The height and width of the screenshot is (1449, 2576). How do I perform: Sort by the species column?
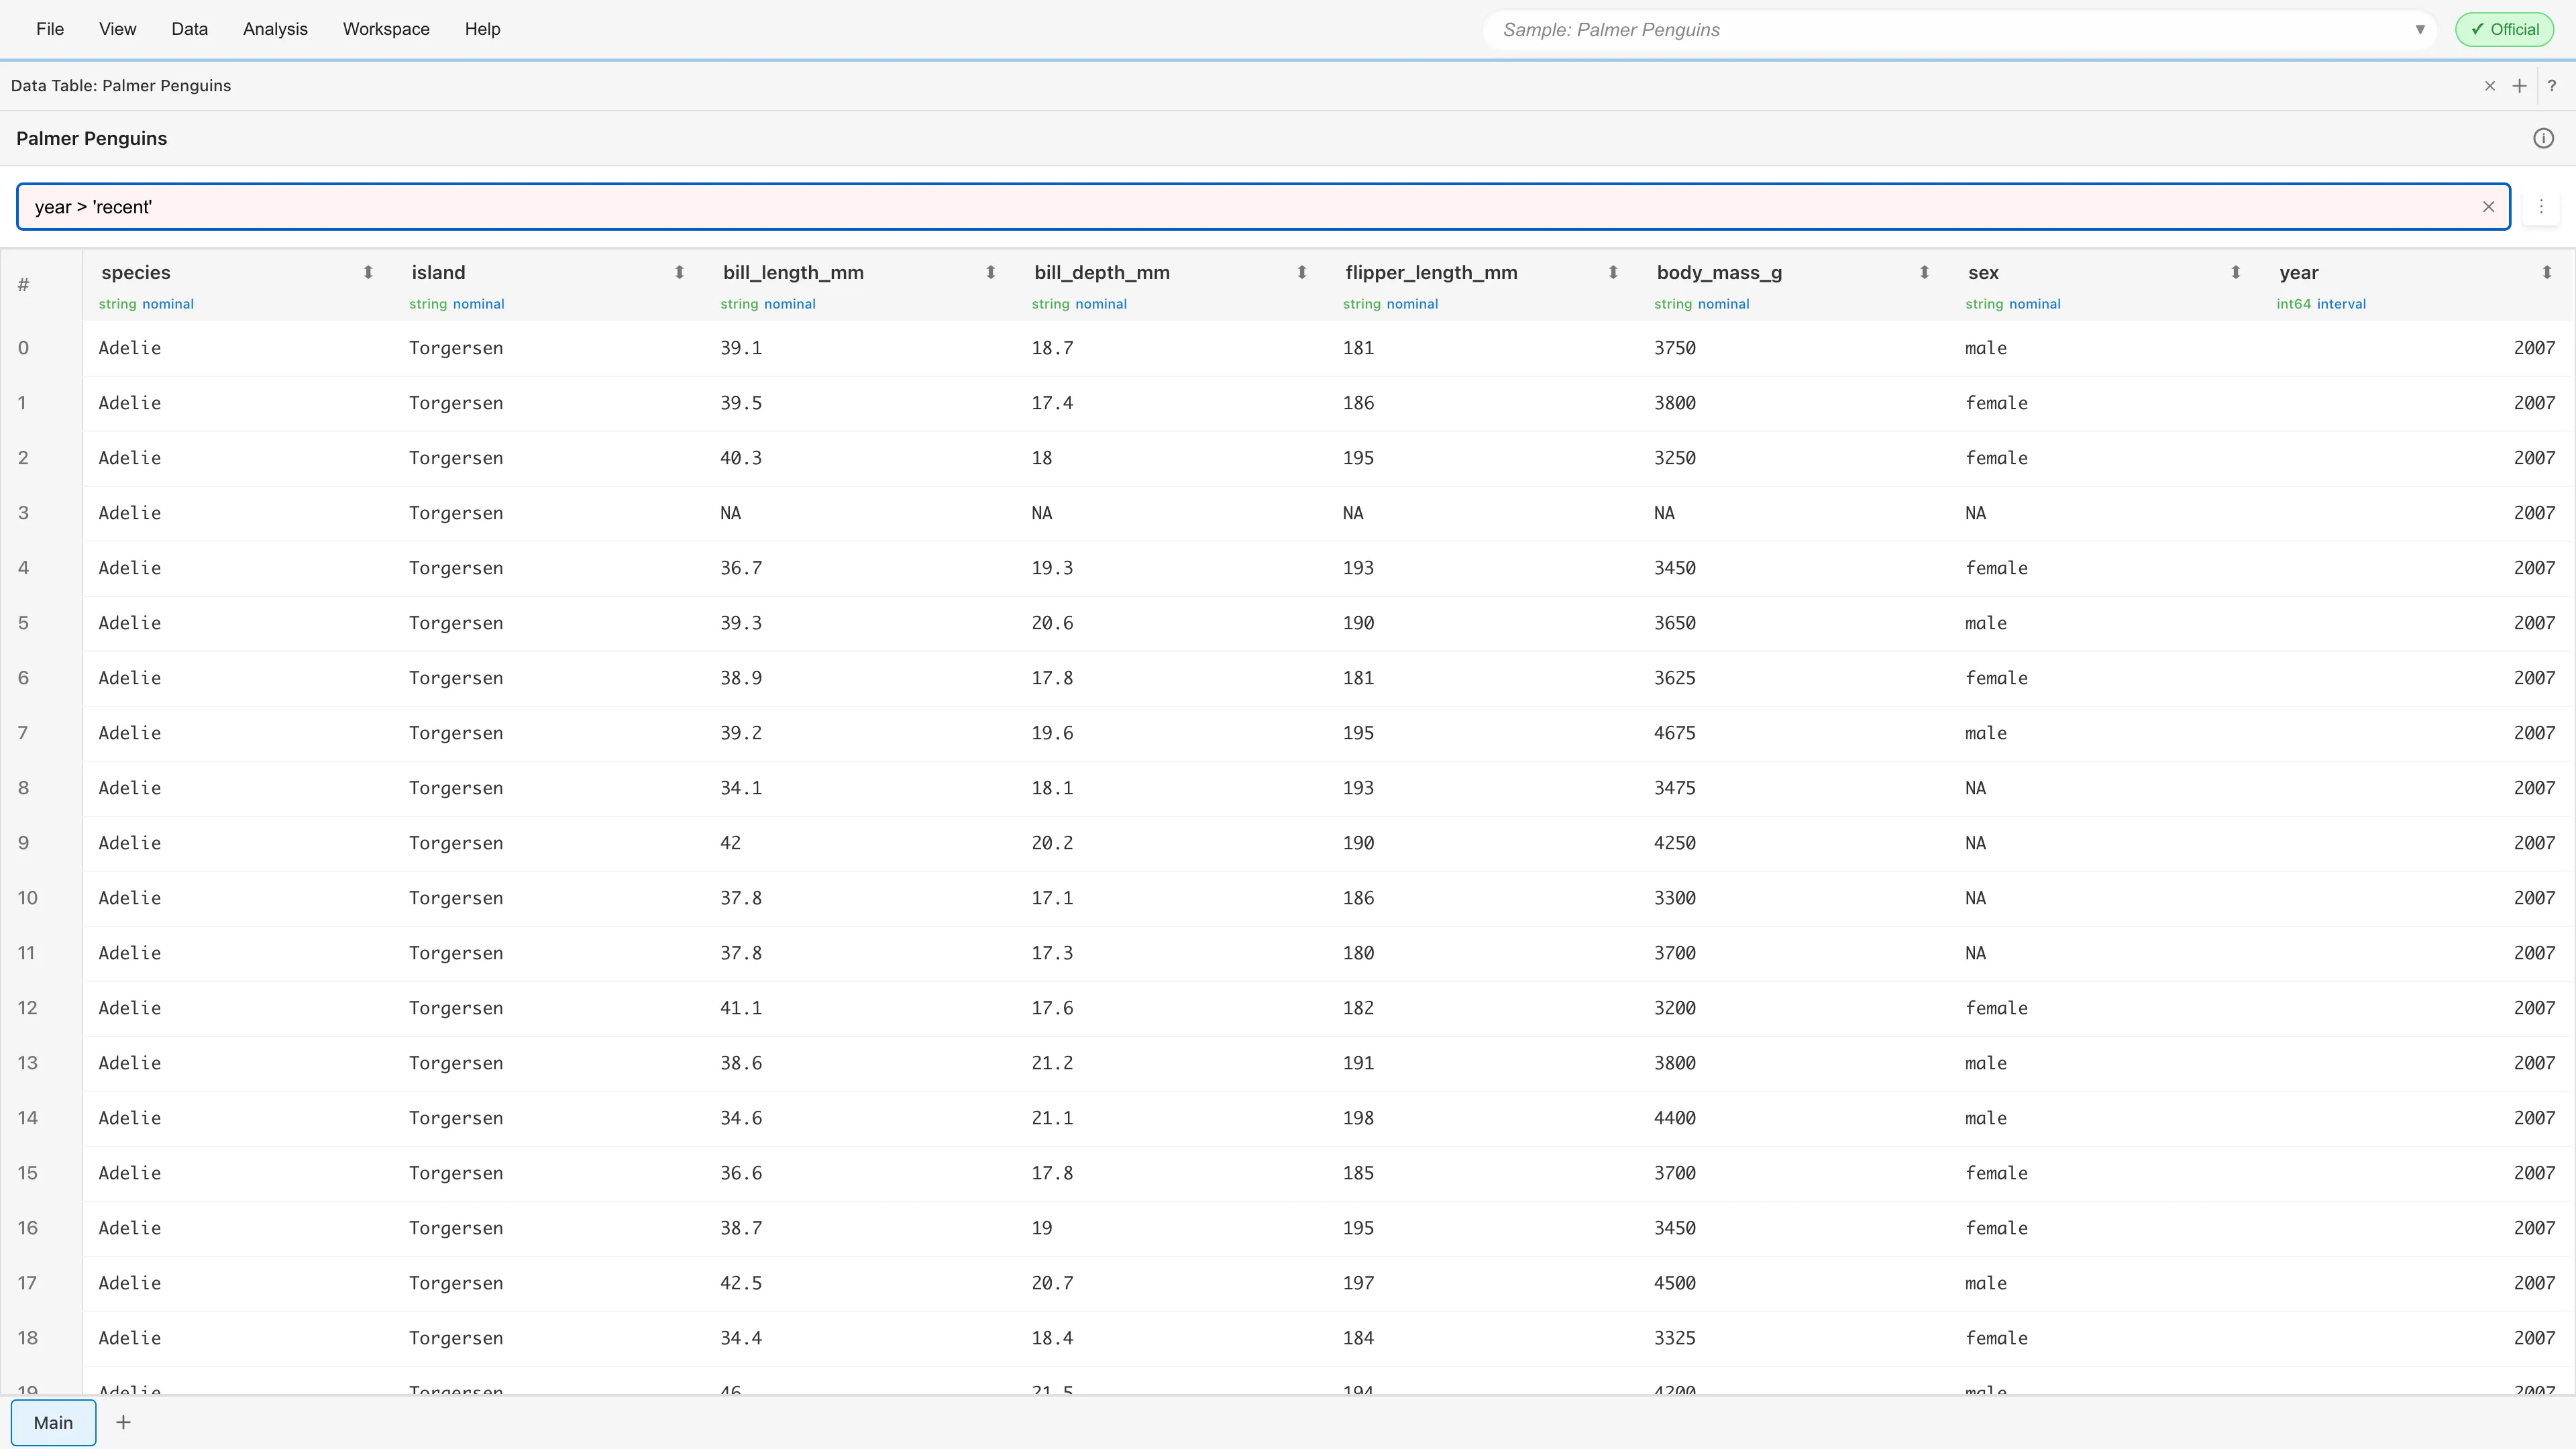pyautogui.click(x=368, y=272)
